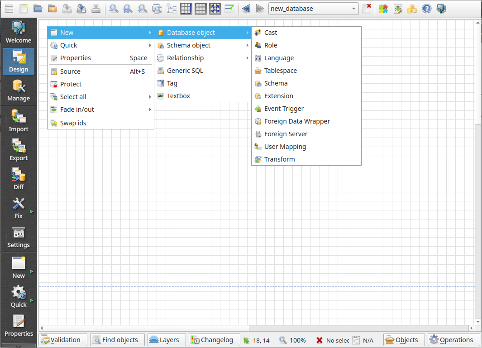Screen dimensions: 482x348
Task: Create a new Role database object
Action: point(306,45)
